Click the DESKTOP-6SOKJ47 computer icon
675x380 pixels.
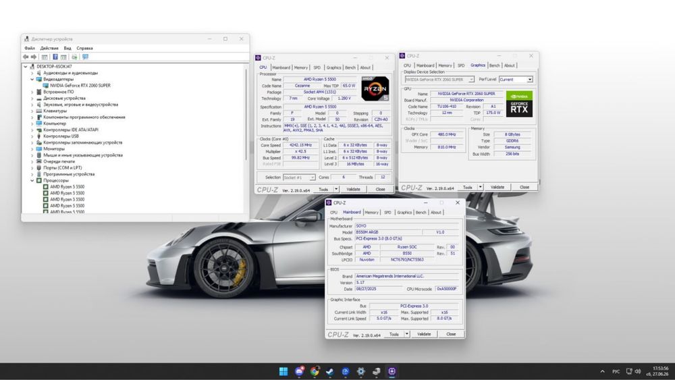(x=32, y=67)
